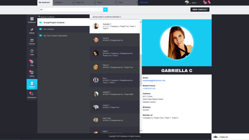This screenshot has height=140, width=249.
Task: Open the Bulletin pin icon
Action: point(32,31)
